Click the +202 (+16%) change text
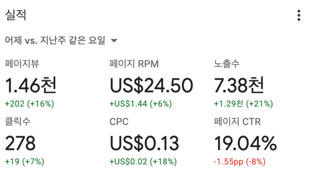315x193 pixels. point(29,104)
